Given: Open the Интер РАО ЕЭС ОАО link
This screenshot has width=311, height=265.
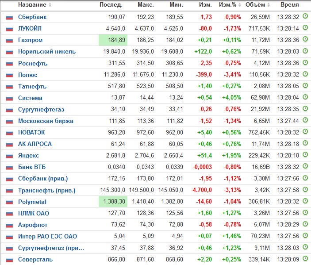Looking at the screenshot, I should pyautogui.click(x=48, y=236).
